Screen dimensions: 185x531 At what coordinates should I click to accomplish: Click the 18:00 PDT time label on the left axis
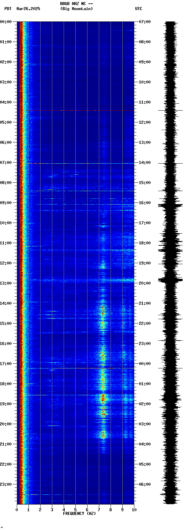coord(6,384)
